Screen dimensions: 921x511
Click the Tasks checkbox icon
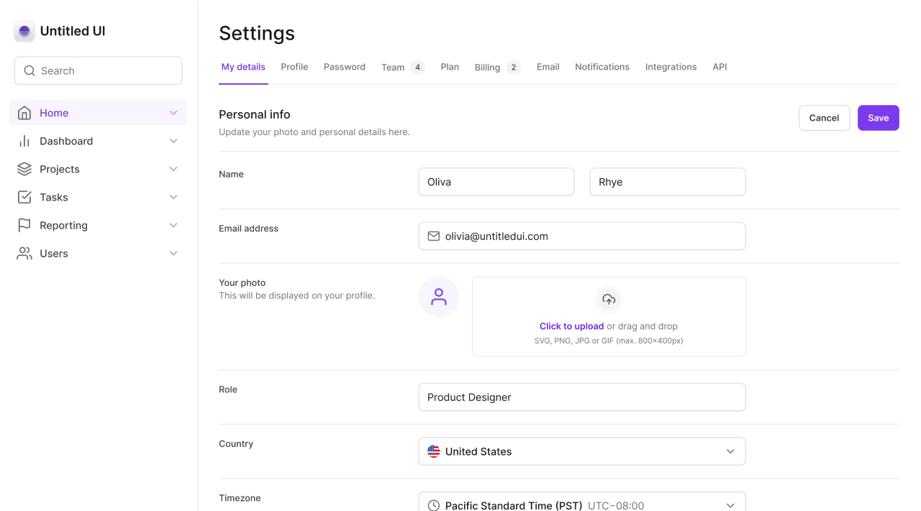click(24, 197)
